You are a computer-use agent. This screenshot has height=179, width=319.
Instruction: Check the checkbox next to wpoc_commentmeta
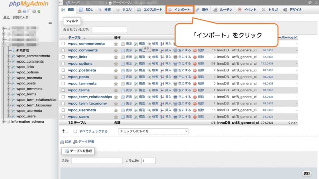coord(63,44)
